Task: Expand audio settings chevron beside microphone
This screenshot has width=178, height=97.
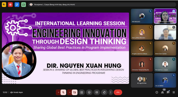Action: point(58,92)
